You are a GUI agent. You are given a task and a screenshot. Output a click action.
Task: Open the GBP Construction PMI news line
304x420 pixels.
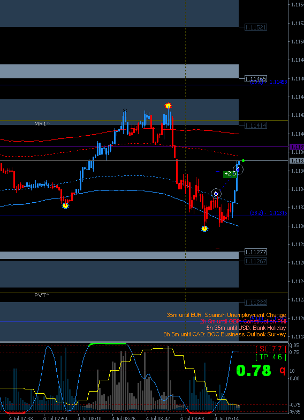pos(243,321)
